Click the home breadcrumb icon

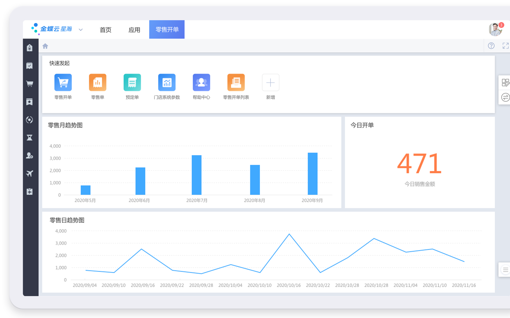coord(45,46)
